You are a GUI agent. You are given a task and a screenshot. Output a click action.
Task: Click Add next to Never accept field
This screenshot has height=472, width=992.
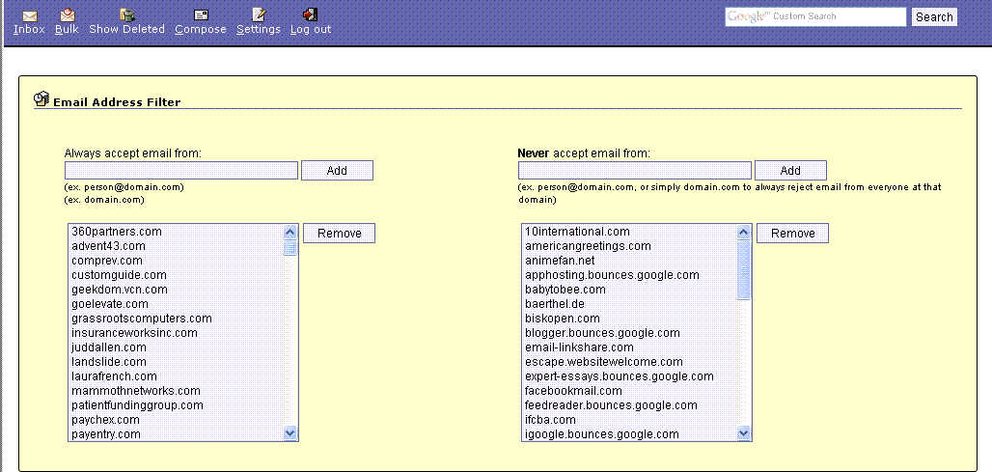coord(791,170)
